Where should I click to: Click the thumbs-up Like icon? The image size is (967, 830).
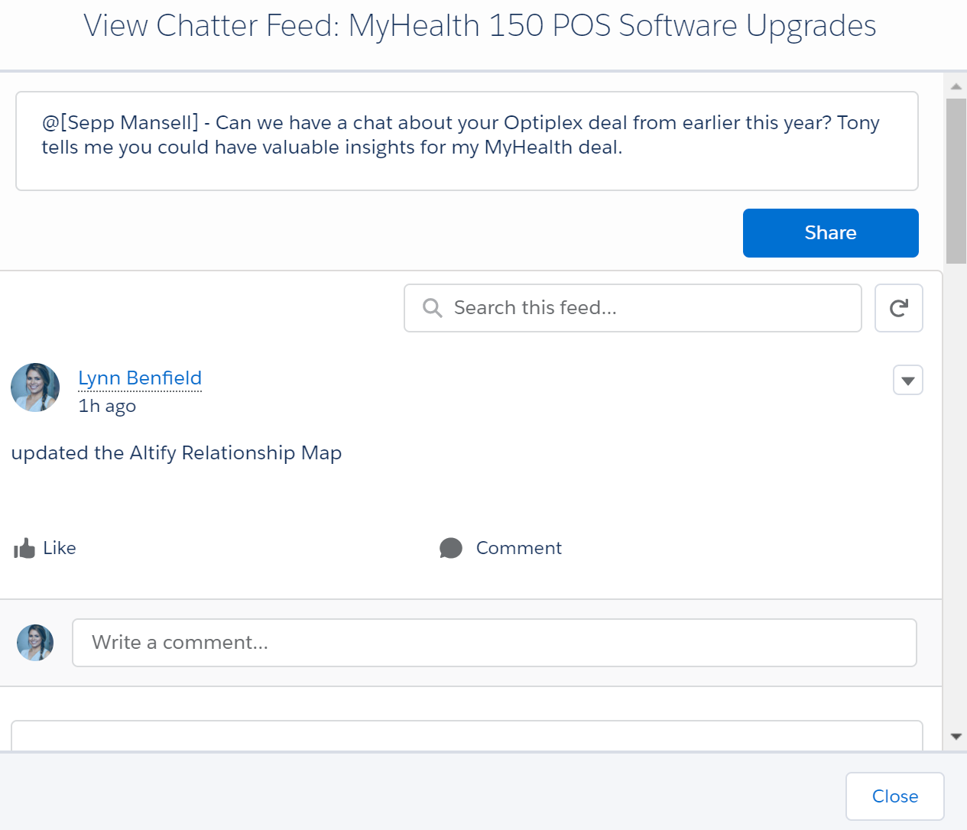[24, 548]
